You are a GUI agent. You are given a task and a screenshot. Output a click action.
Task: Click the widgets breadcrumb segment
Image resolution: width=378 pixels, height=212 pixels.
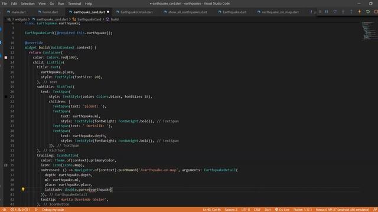(21, 19)
